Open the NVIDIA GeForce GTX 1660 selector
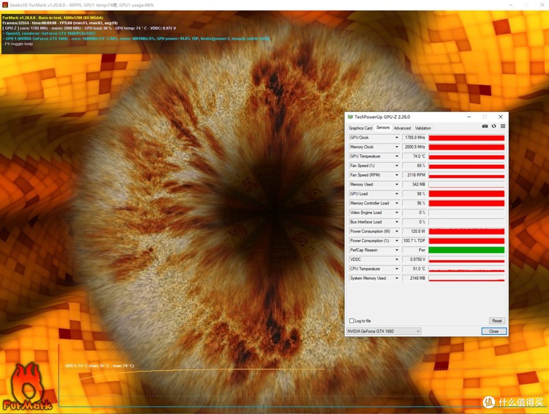The image size is (549, 414). pos(384,331)
